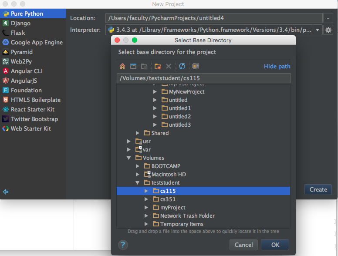Screen dimensions: 338x256
Task: Select HTML5 Boilerplate project type
Action: tap(33, 100)
